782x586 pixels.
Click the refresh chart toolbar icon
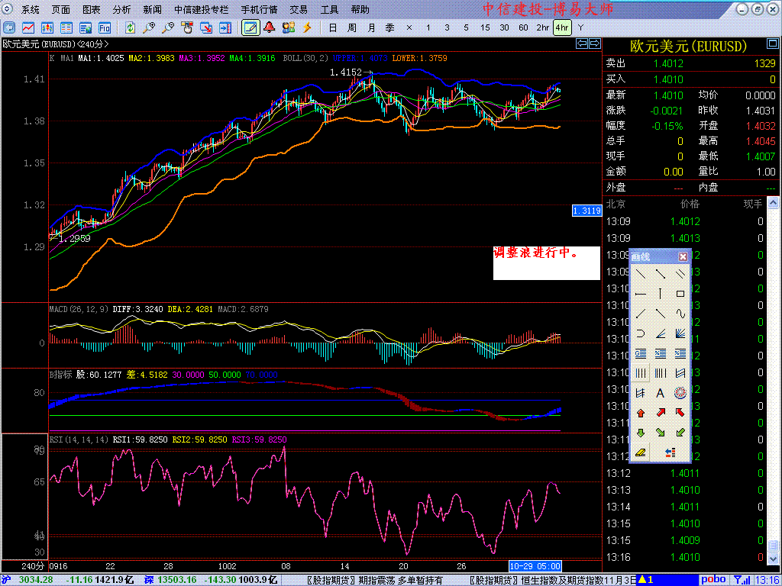pos(130,27)
